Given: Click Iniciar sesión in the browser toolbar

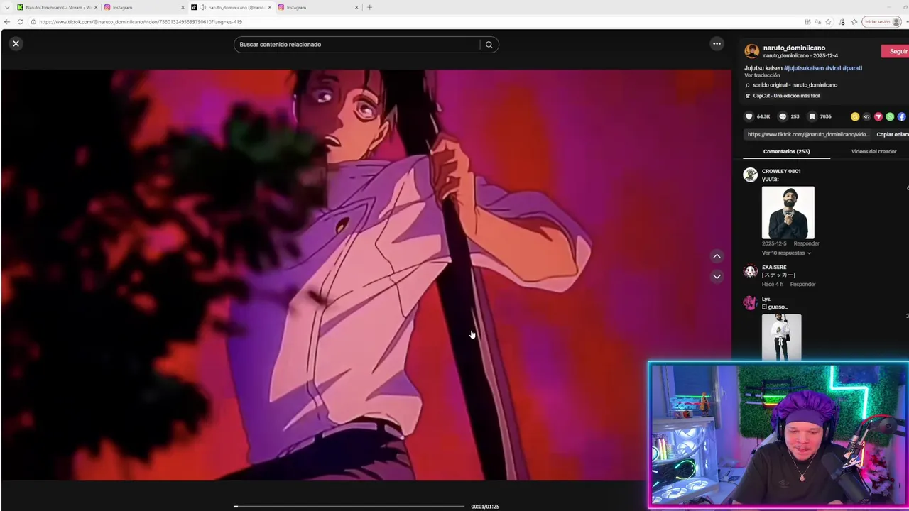Looking at the screenshot, I should coord(881,22).
